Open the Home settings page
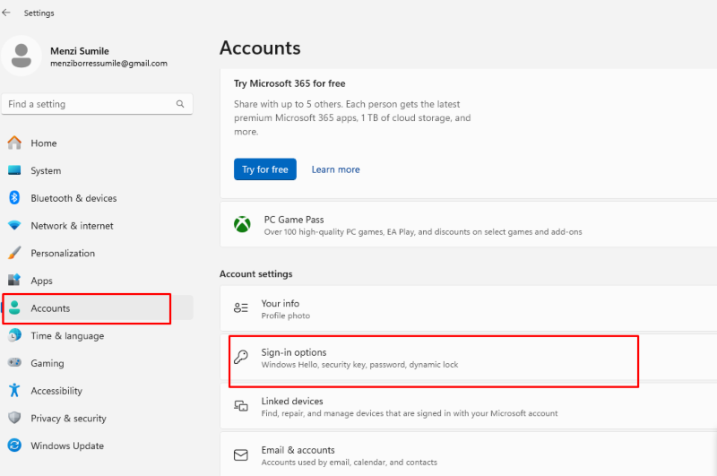The image size is (717, 476). coord(98,143)
